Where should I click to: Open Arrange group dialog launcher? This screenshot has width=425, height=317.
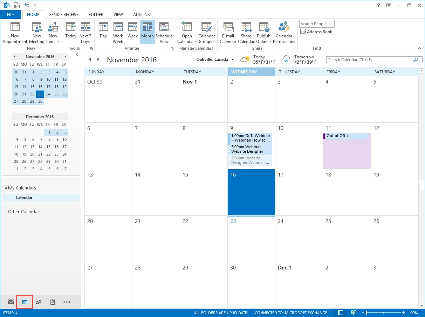tap(172, 48)
